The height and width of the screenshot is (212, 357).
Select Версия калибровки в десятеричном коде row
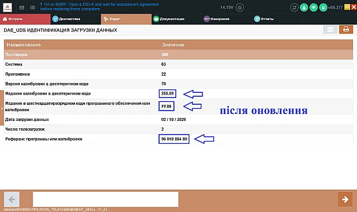coord(178,84)
